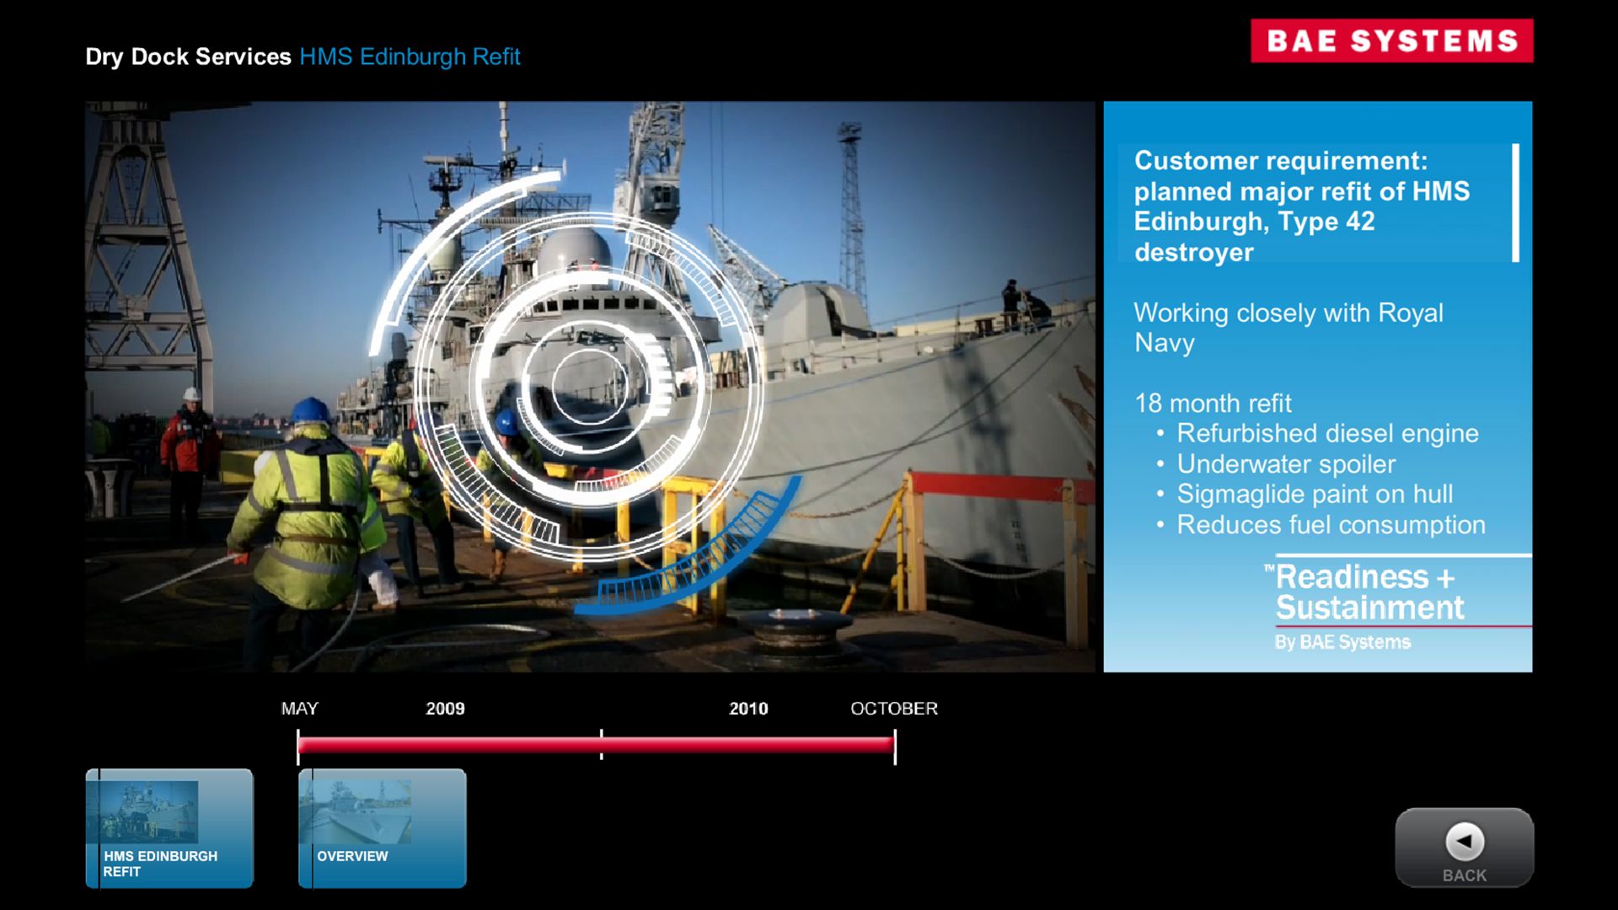Click the Sigmaglide paint on hull bullet

tap(1315, 494)
